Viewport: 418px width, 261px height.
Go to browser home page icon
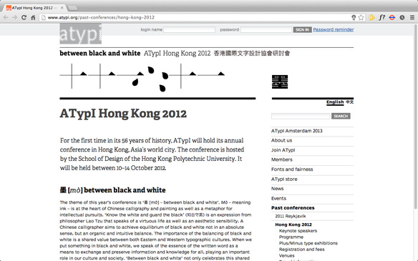(x=33, y=18)
